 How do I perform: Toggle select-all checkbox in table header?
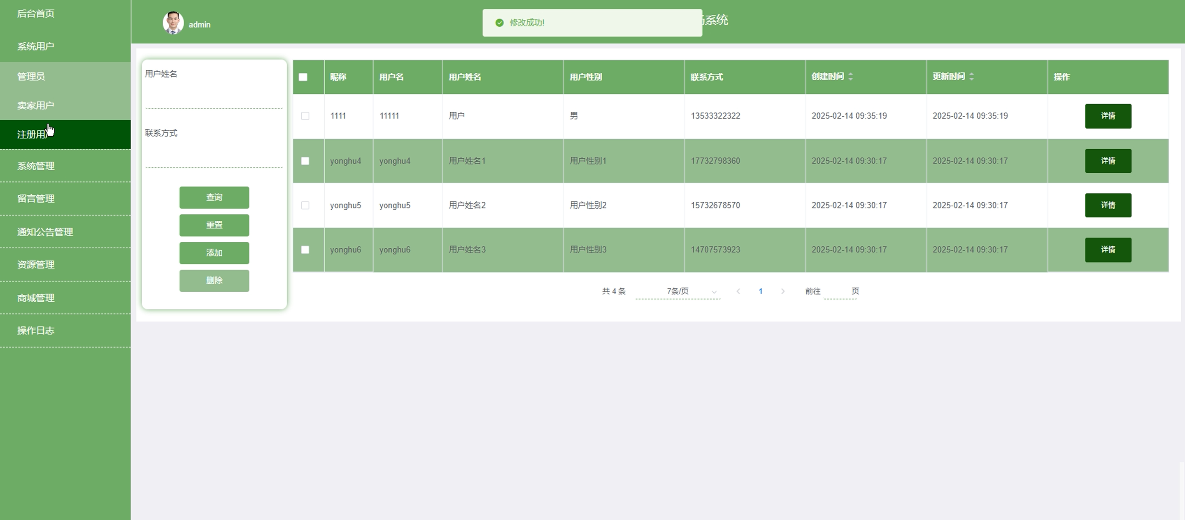coord(303,77)
